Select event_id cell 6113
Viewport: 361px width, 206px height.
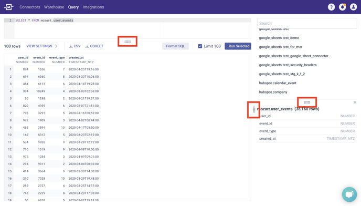(x=41, y=84)
